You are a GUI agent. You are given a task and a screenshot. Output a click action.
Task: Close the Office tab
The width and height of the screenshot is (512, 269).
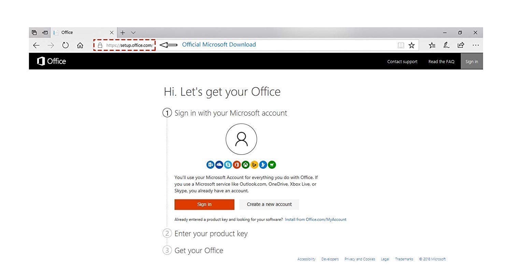tap(112, 33)
